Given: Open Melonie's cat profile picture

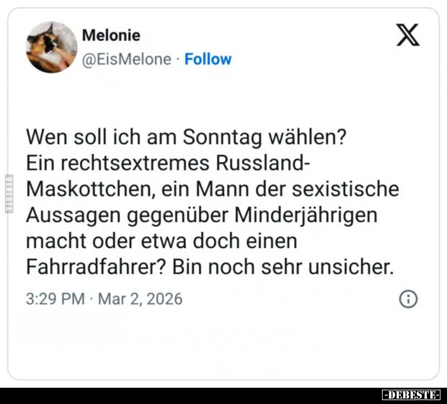Looking at the screenshot, I should click(52, 48).
